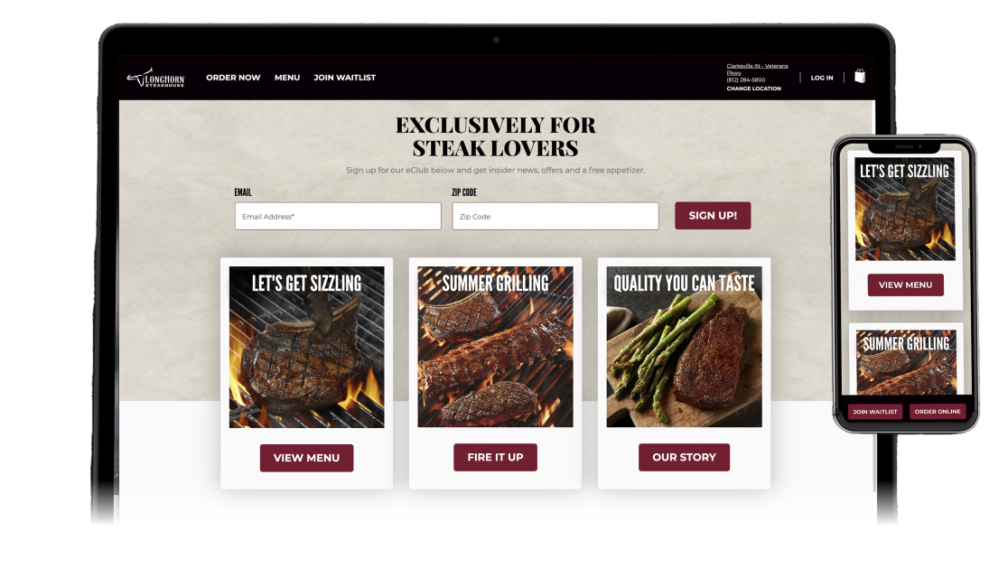Screen dimensions: 1008x587
Task: Open the shopping bag icon
Action: [x=860, y=77]
